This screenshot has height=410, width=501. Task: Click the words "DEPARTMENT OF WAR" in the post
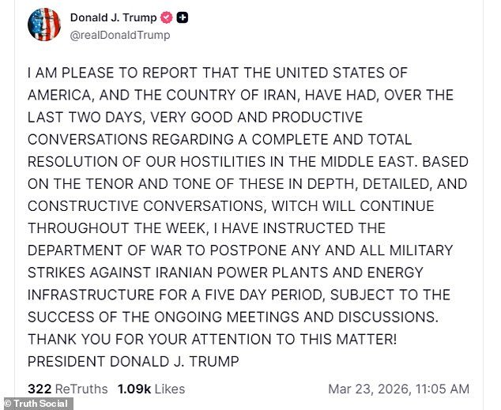click(x=95, y=250)
